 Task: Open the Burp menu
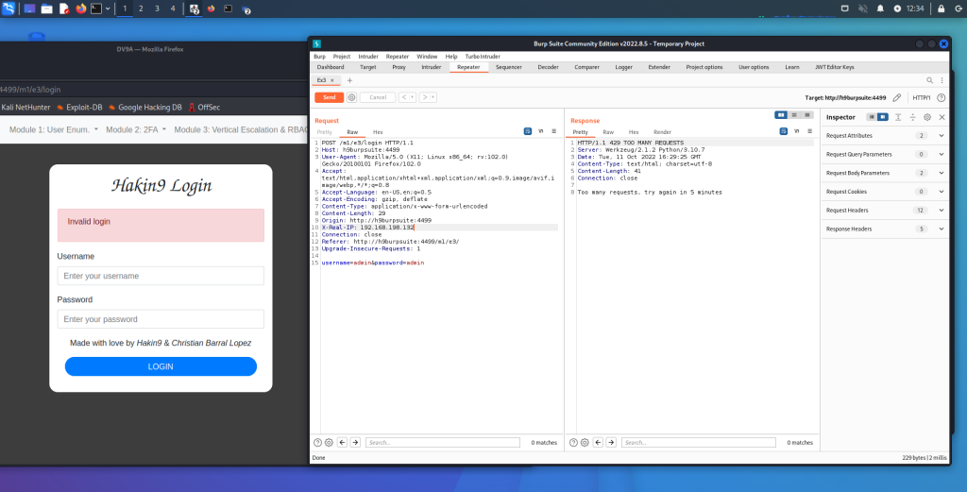click(x=319, y=56)
